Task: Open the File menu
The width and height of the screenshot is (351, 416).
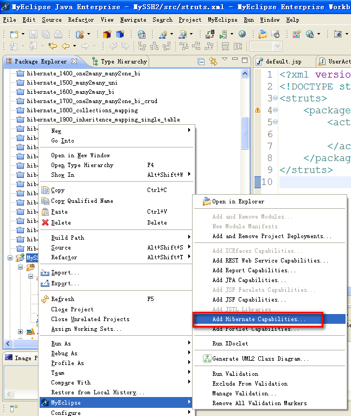Action: pyautogui.click(x=10, y=20)
